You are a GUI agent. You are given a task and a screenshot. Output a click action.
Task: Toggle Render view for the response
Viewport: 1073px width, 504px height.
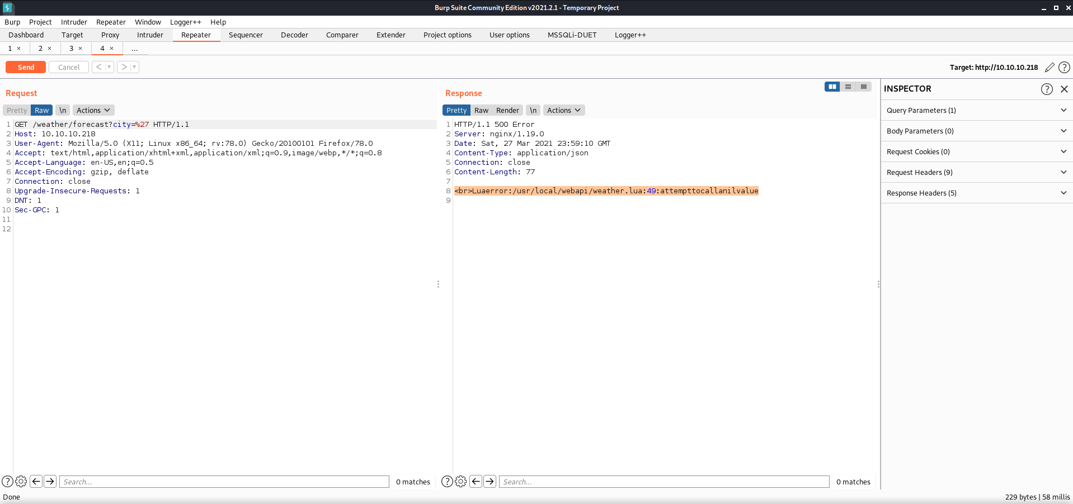pos(507,110)
